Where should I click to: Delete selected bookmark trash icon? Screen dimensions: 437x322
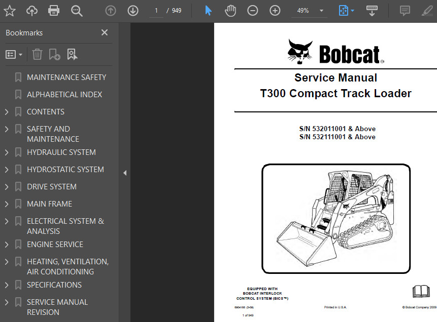point(37,54)
